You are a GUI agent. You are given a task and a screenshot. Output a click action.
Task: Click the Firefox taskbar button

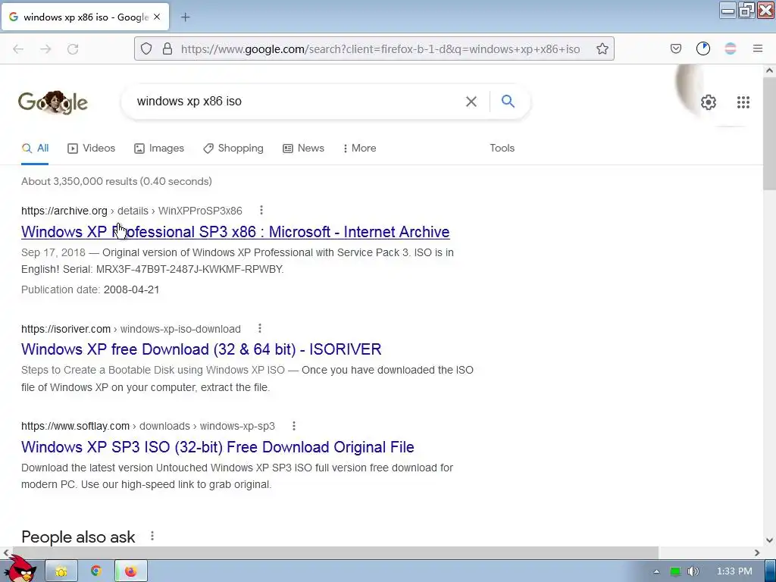point(130,571)
